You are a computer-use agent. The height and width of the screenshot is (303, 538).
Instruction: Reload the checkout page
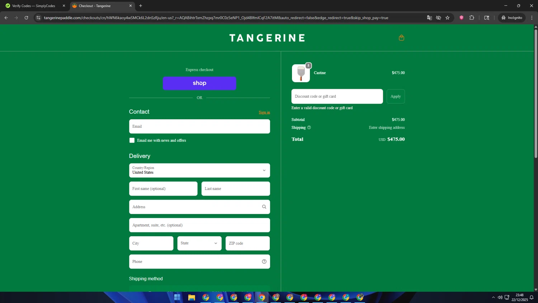[26, 18]
